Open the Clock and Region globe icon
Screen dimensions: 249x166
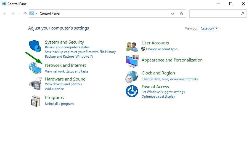tap(132, 77)
